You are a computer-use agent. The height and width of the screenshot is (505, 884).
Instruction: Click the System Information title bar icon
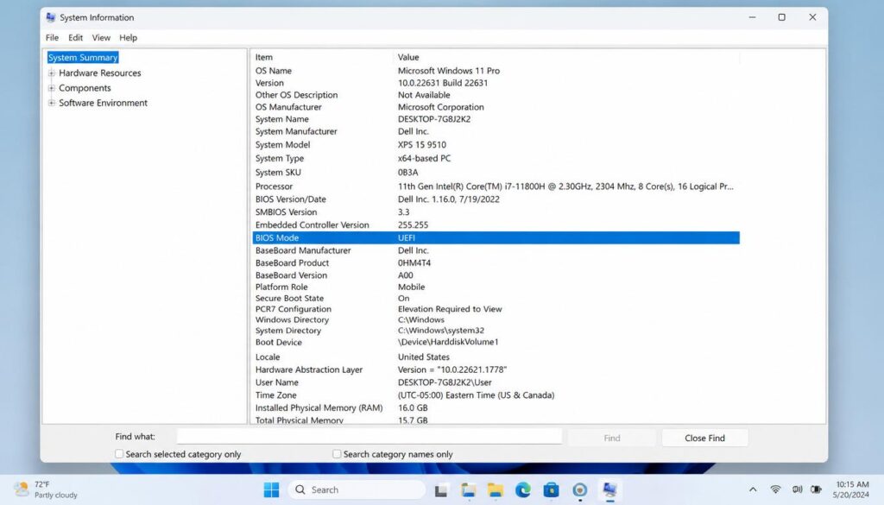click(x=51, y=17)
